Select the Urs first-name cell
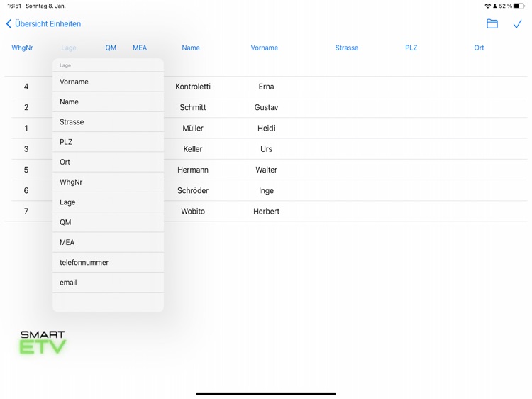 (266, 148)
